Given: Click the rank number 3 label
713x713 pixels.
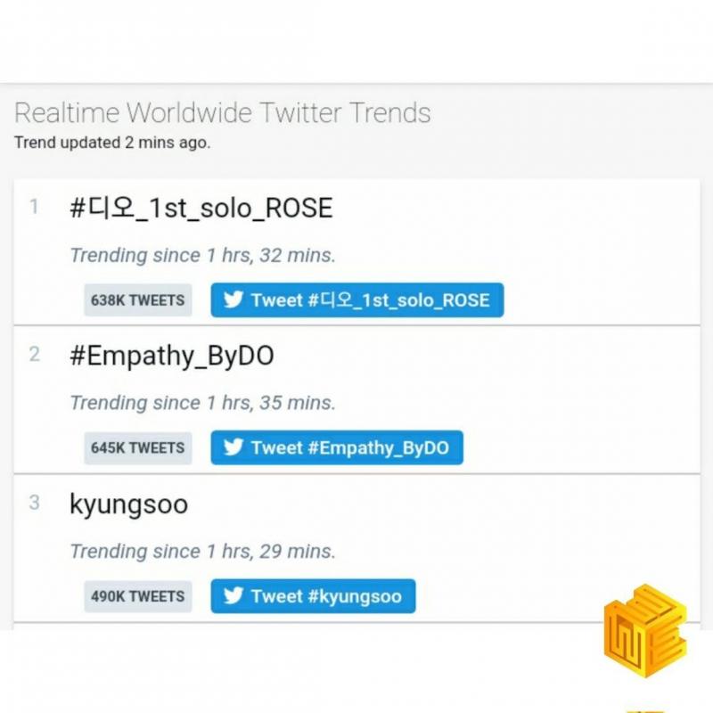Looking at the screenshot, I should 34,503.
